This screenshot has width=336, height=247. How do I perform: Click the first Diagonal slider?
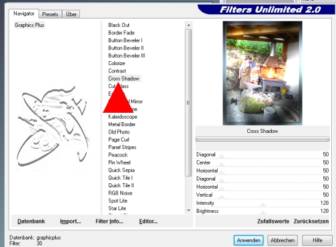(x=262, y=154)
